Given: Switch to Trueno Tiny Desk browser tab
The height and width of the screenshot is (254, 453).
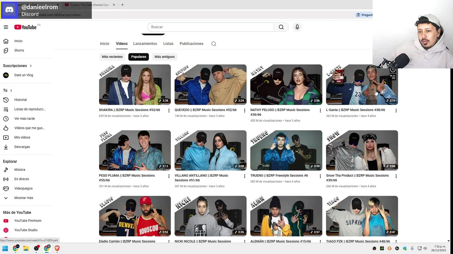Looking at the screenshot, I should click(x=90, y=5).
